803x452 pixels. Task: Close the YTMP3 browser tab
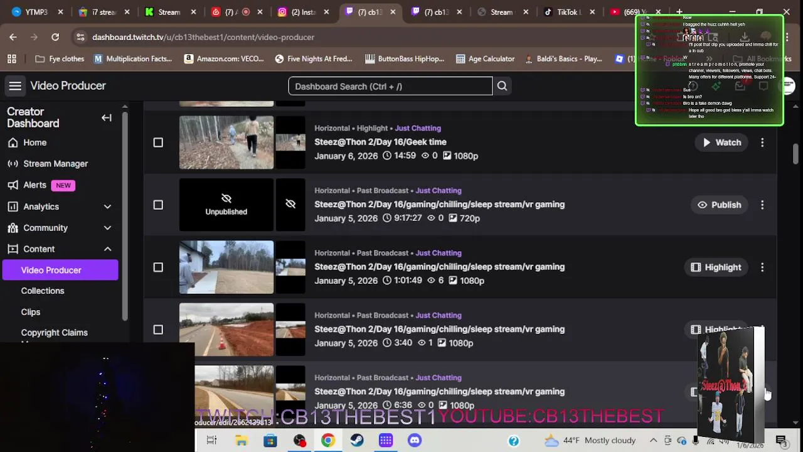click(x=61, y=12)
